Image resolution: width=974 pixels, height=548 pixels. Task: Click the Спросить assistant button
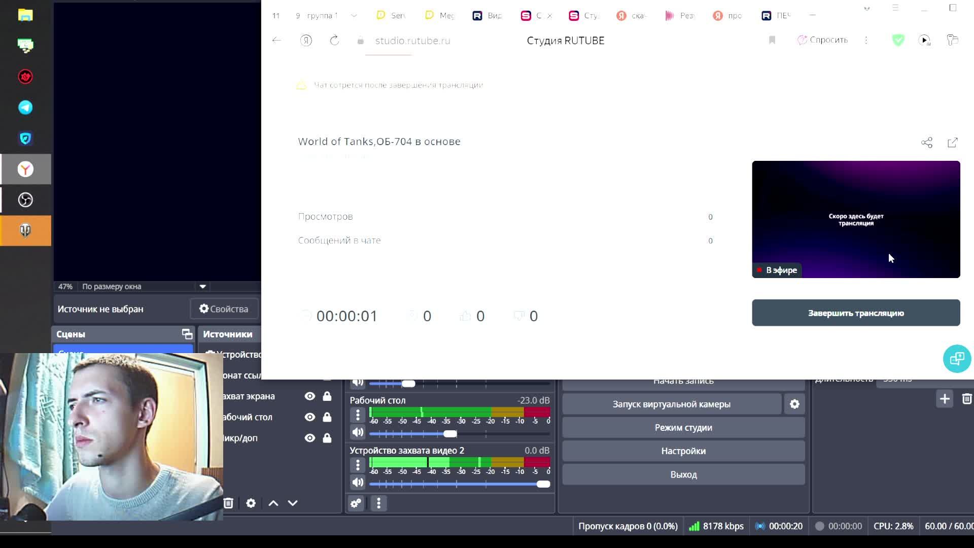click(x=822, y=40)
